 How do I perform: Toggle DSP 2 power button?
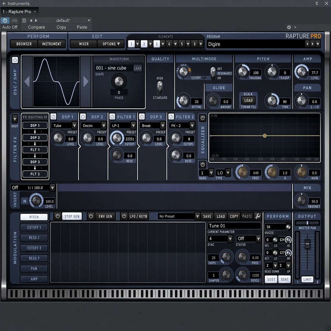[83, 116]
